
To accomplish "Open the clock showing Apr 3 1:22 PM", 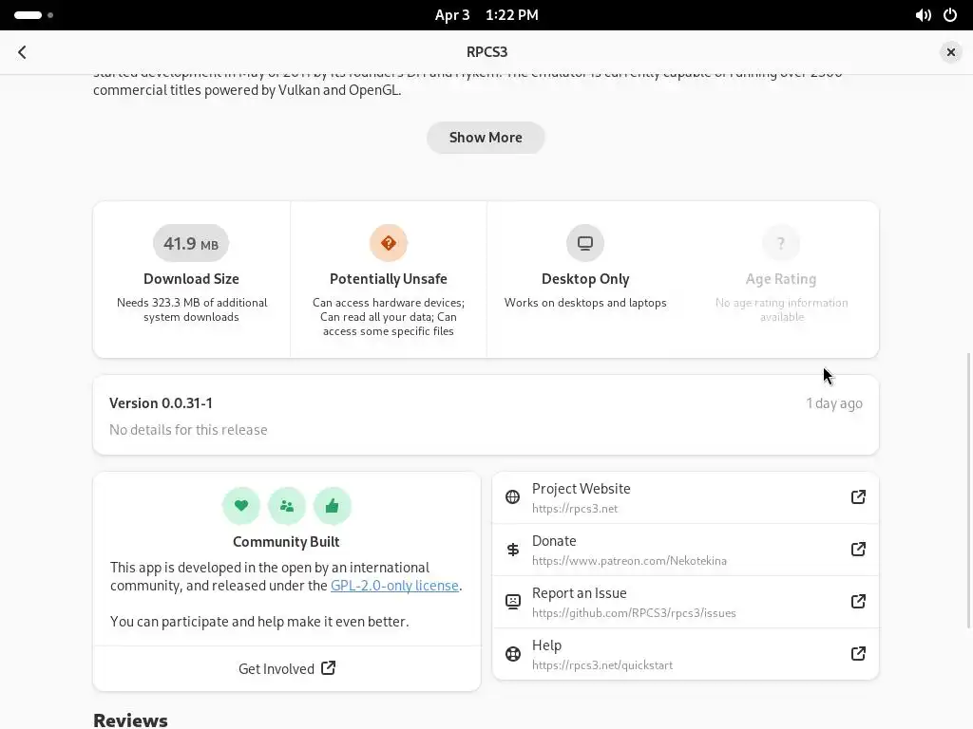I will click(x=486, y=15).
